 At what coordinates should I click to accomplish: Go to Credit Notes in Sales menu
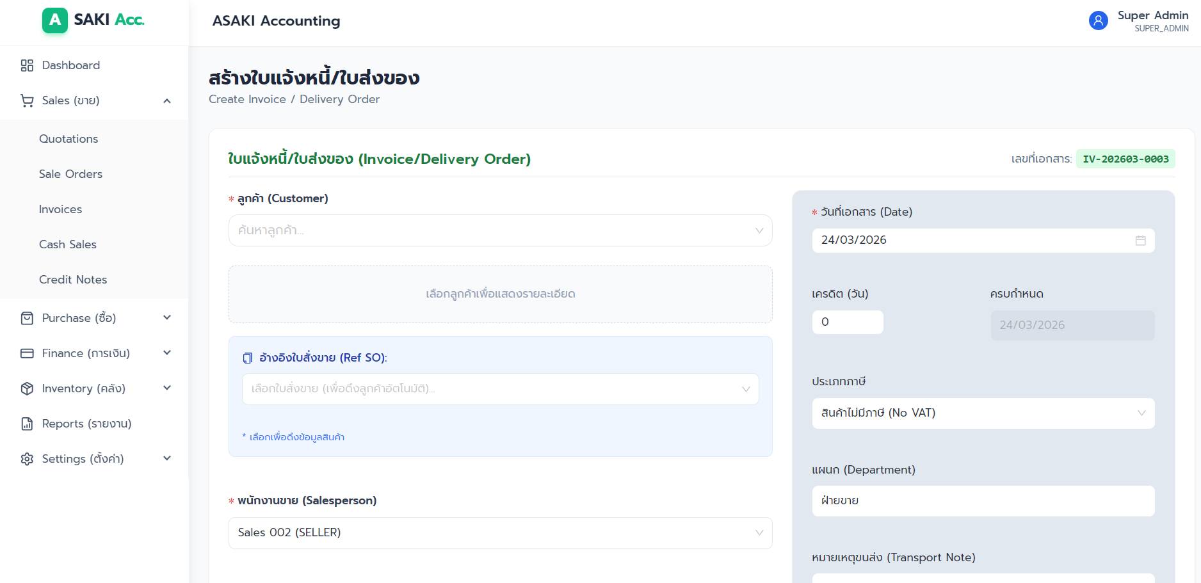tap(73, 280)
